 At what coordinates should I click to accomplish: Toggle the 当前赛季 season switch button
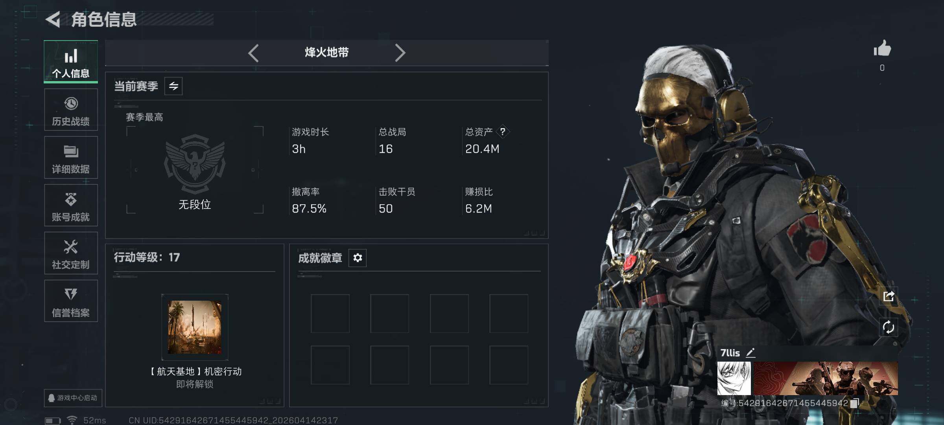point(173,86)
